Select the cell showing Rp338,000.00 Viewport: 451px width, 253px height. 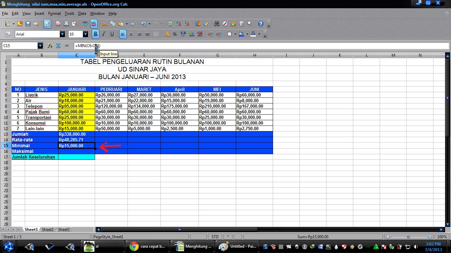coord(77,134)
